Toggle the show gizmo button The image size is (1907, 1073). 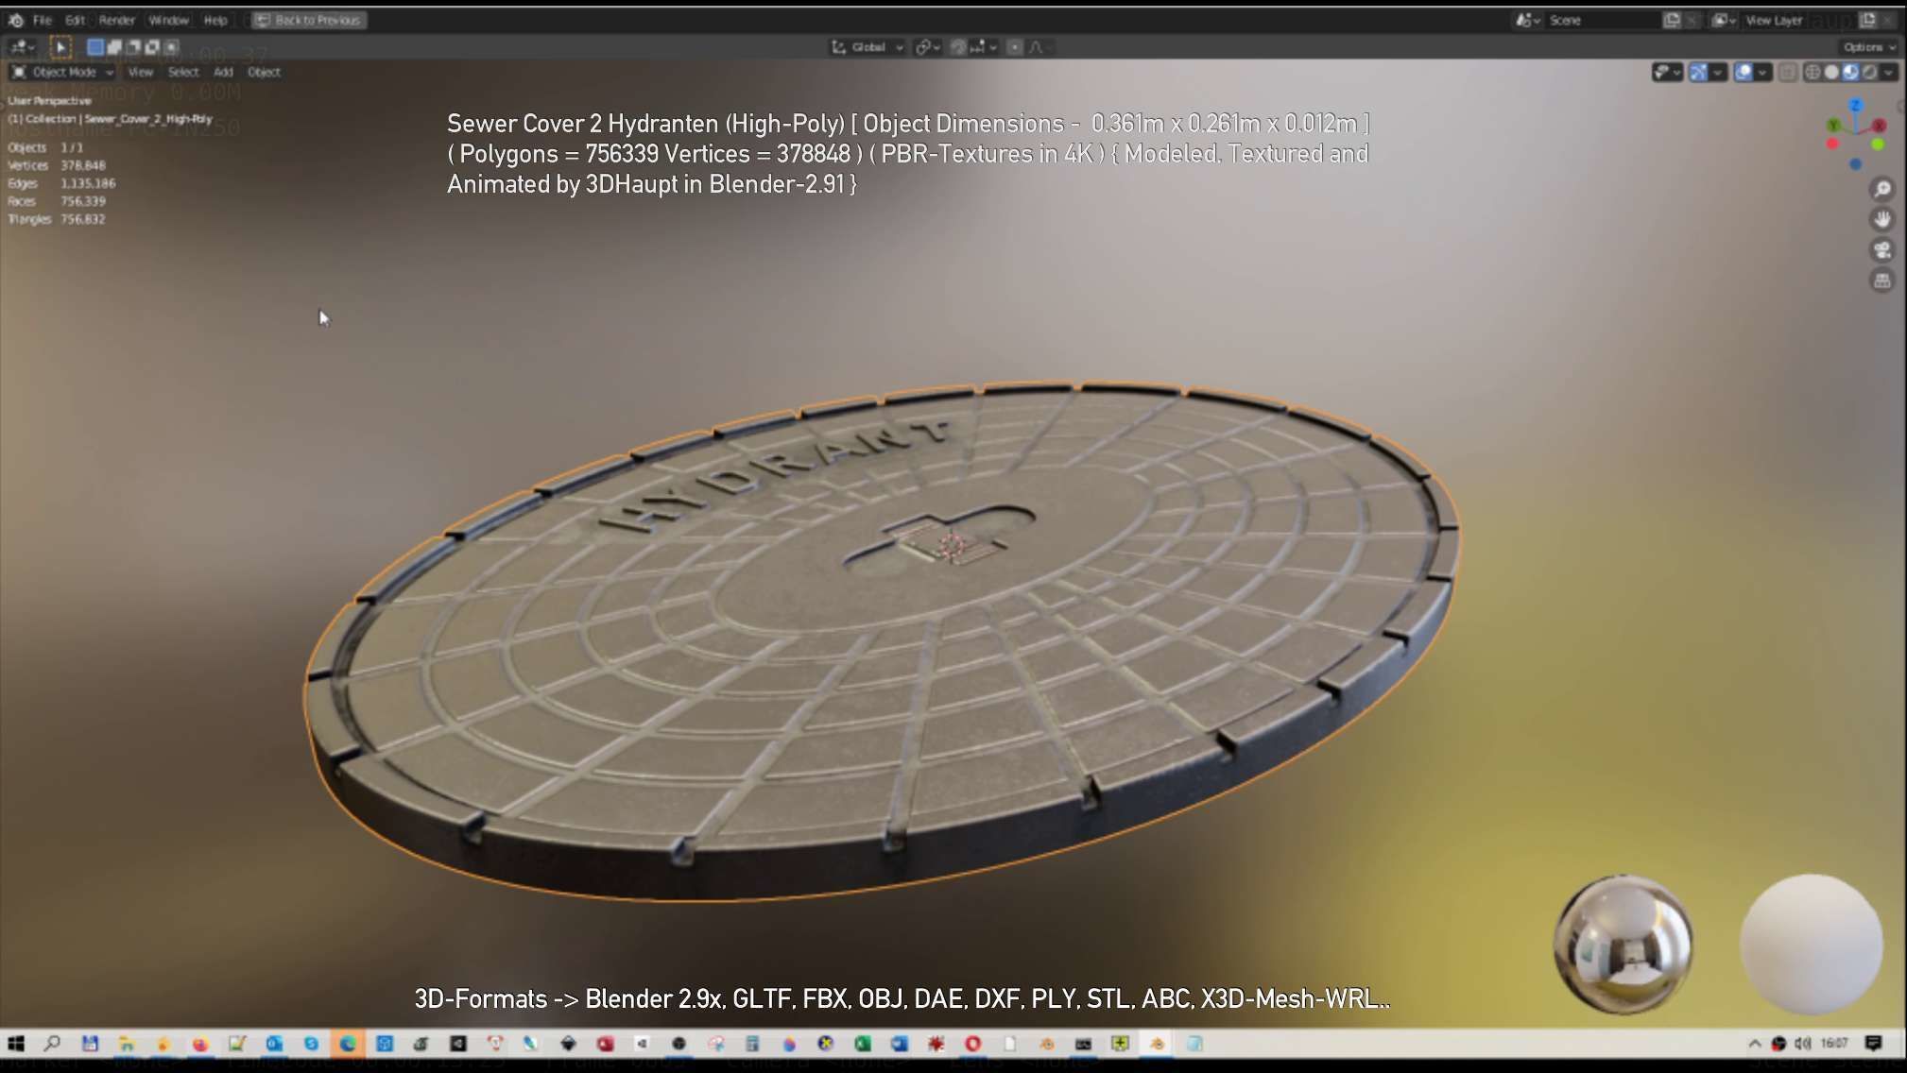pyautogui.click(x=1698, y=72)
